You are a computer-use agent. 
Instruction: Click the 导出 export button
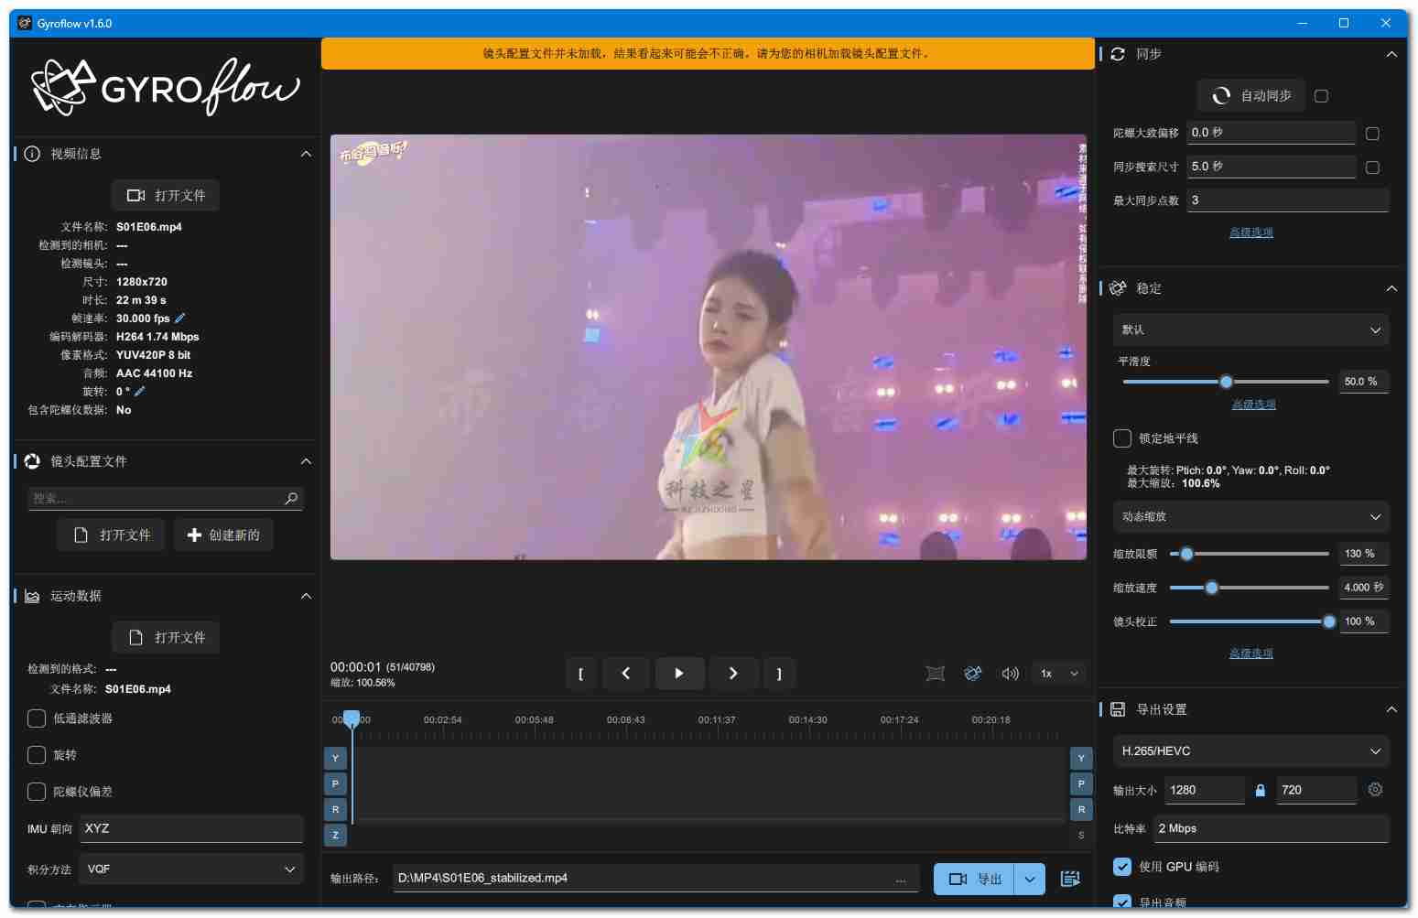(x=975, y=880)
